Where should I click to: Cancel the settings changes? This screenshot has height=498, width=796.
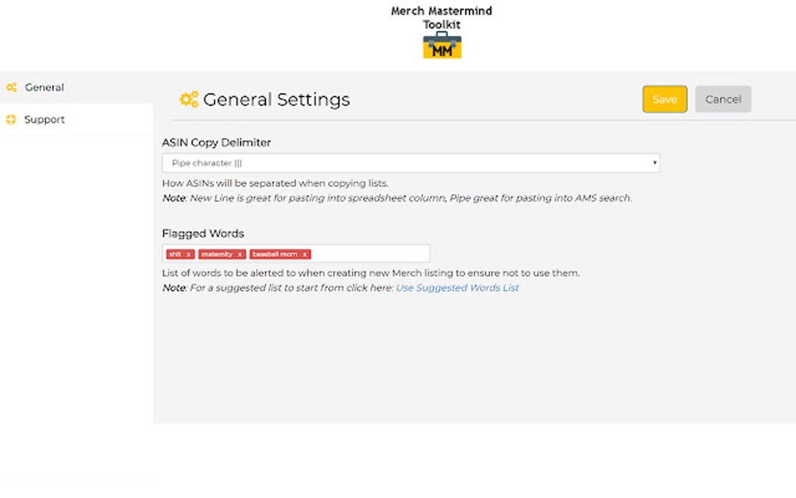(723, 99)
